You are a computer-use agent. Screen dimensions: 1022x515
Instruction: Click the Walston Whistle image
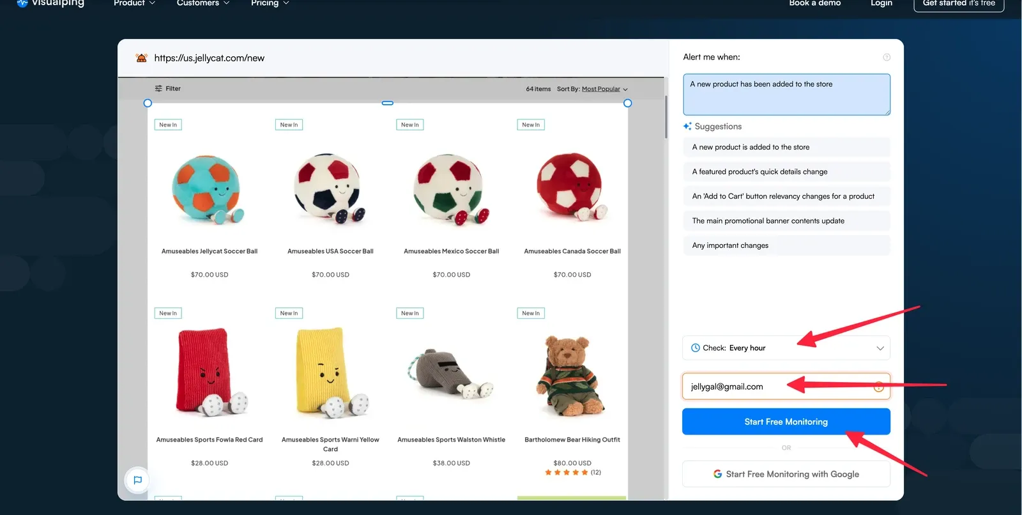click(x=451, y=374)
